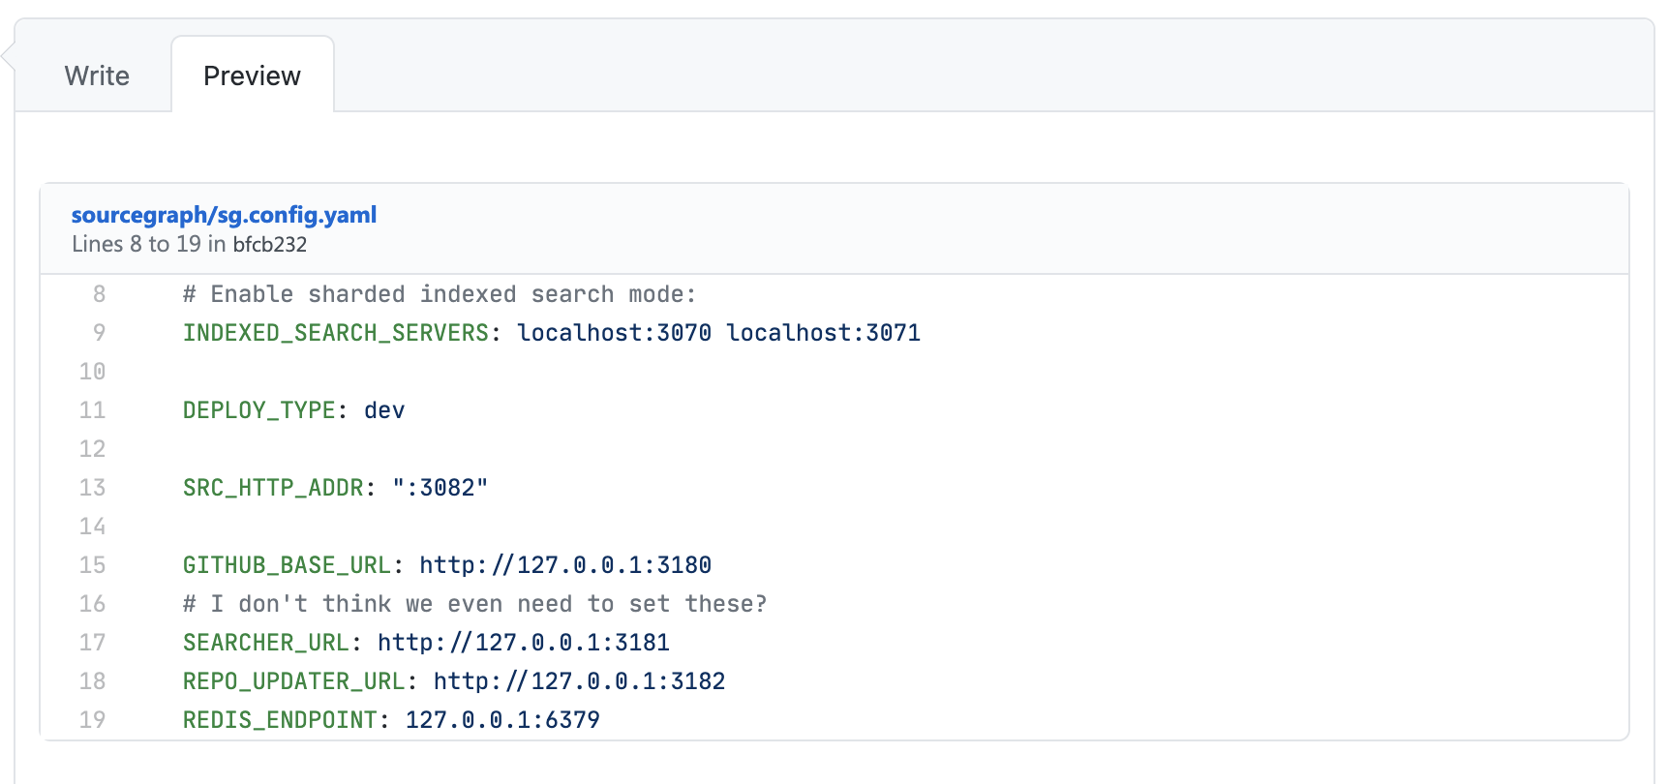Click line number 9 in snippet
1669x784 pixels.
click(99, 333)
